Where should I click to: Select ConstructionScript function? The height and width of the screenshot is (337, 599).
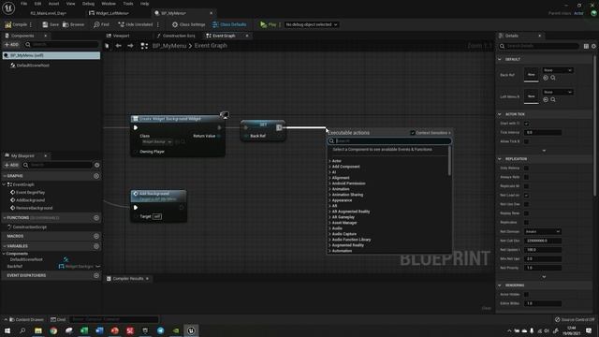[29, 227]
